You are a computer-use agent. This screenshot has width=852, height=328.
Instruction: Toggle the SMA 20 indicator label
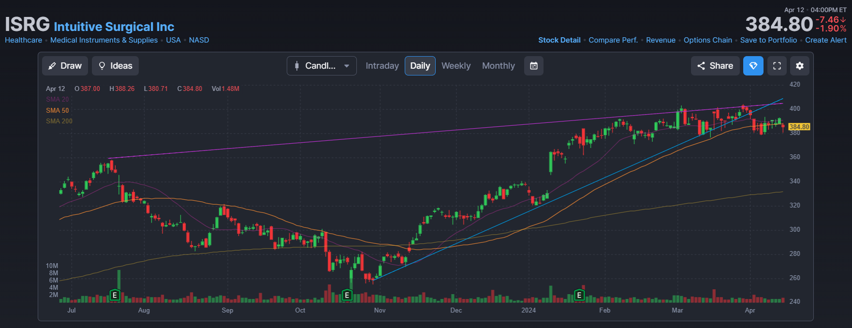pos(58,99)
